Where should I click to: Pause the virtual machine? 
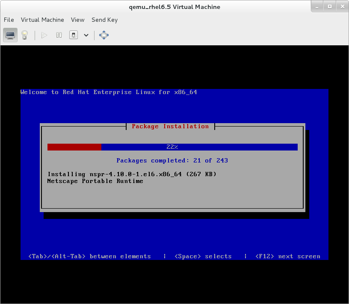(59, 35)
